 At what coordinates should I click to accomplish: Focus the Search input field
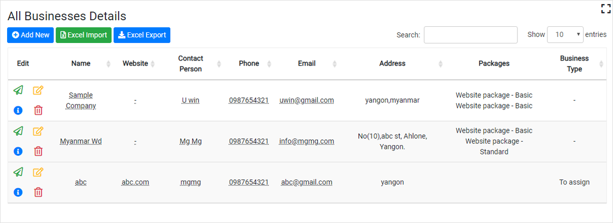pos(470,35)
